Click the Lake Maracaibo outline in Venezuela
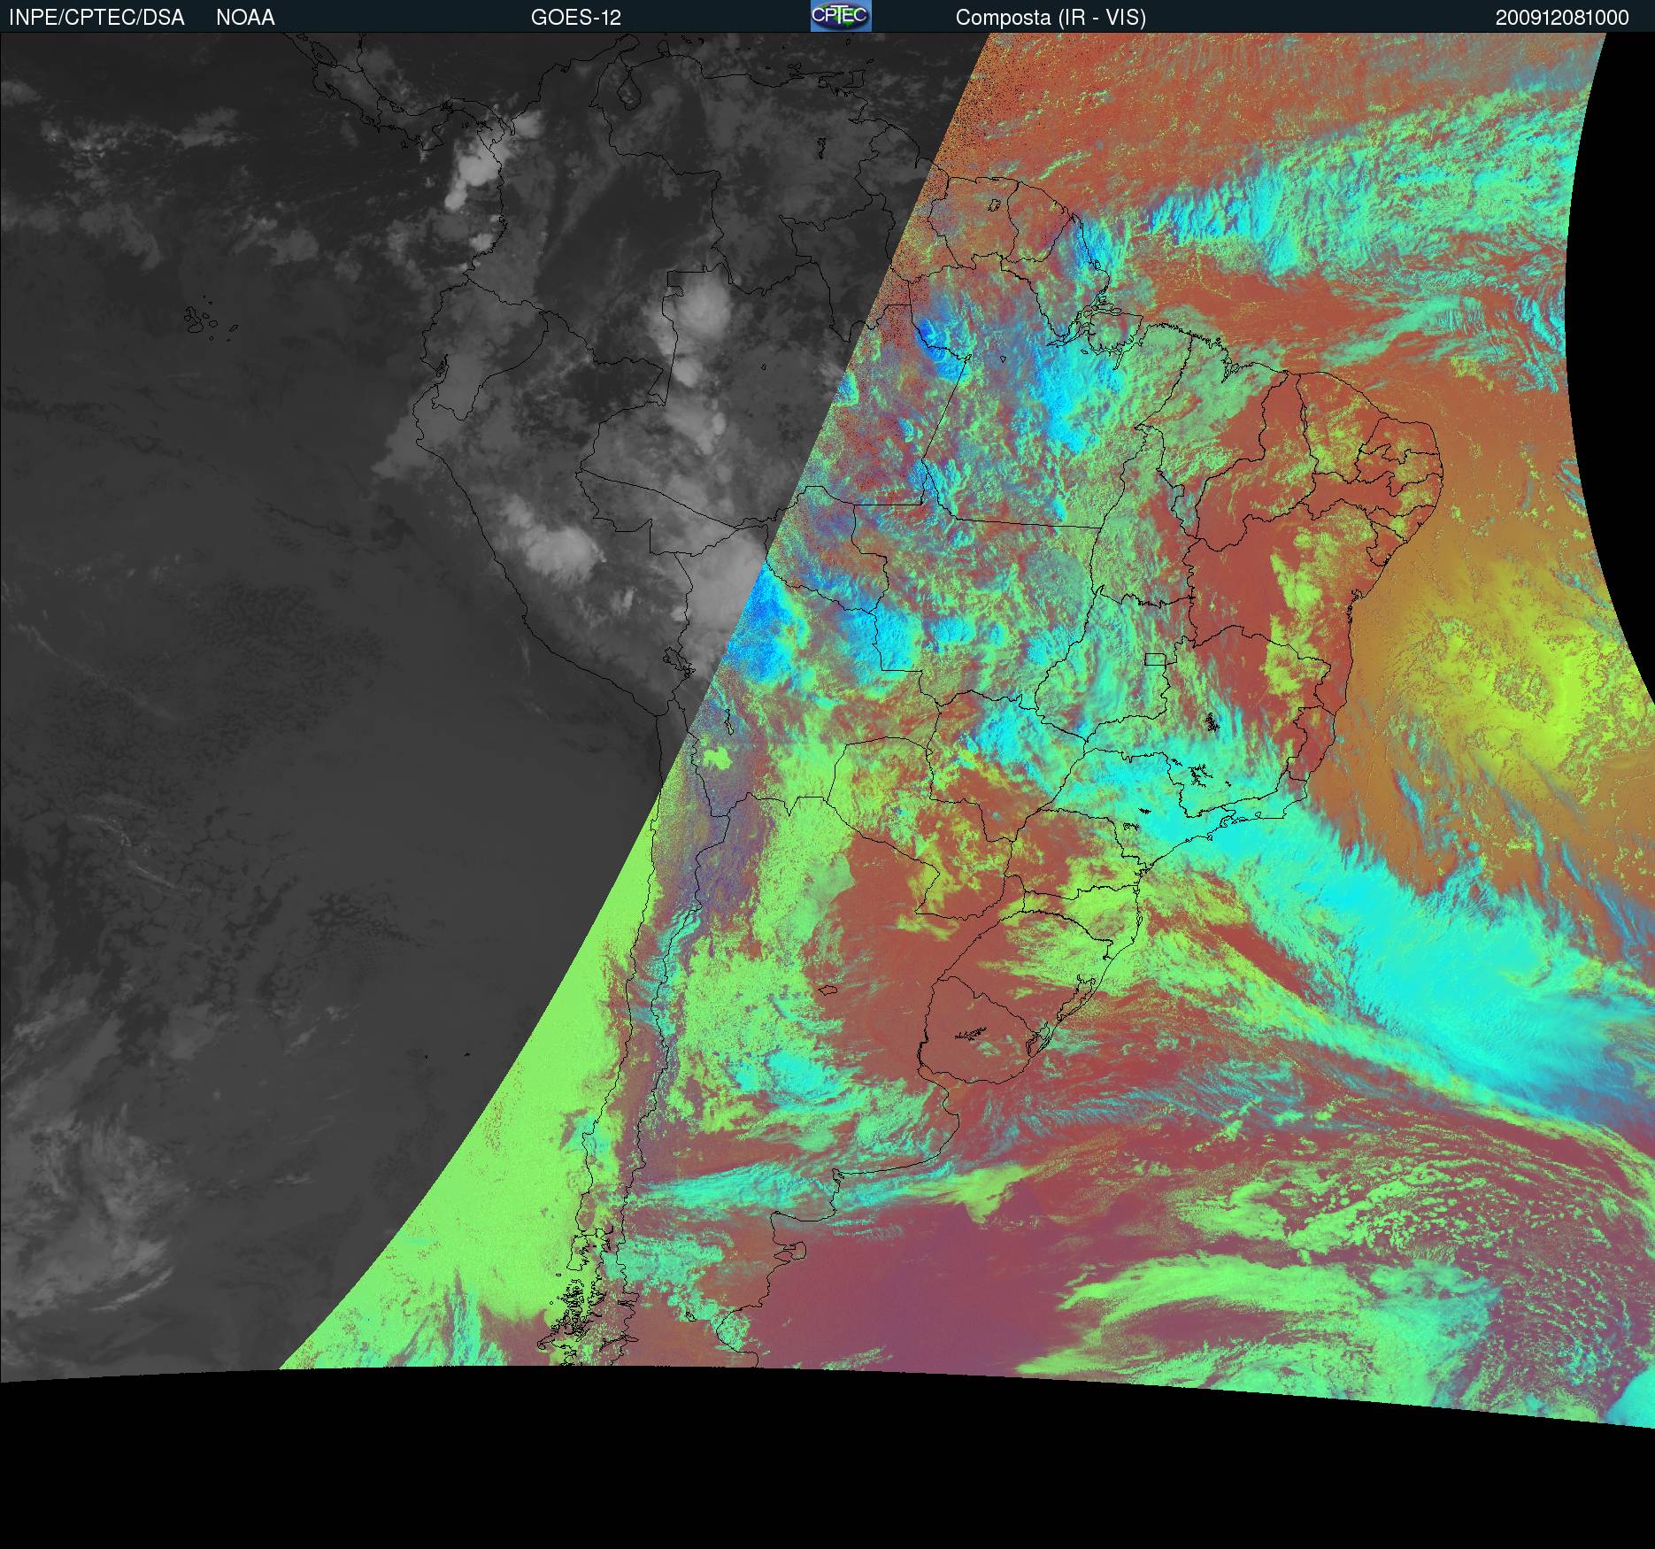Image resolution: width=1655 pixels, height=1549 pixels. coord(631,91)
